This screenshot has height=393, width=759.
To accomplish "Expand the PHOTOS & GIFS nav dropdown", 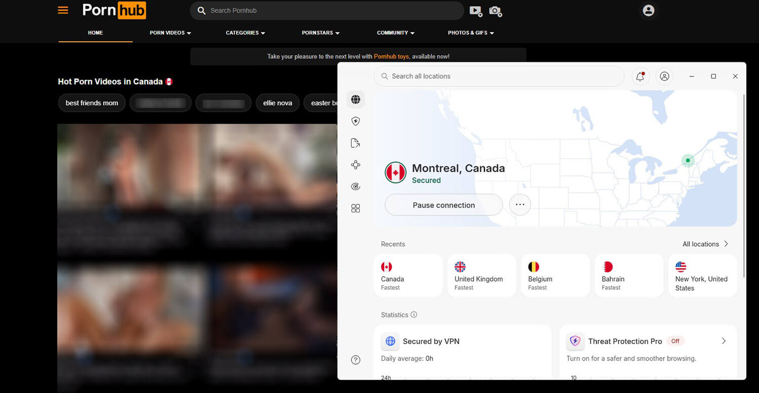I will point(471,33).
